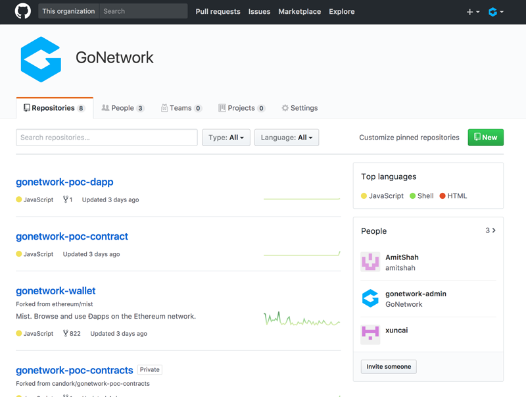526x397 pixels.
Task: Open the user avatar account menu
Action: pos(496,12)
